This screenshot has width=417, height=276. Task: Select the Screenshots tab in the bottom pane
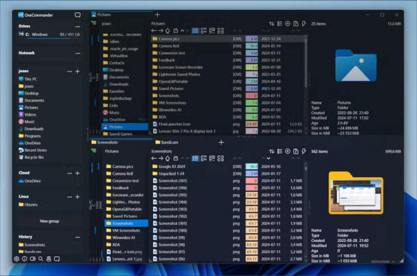pos(108,142)
